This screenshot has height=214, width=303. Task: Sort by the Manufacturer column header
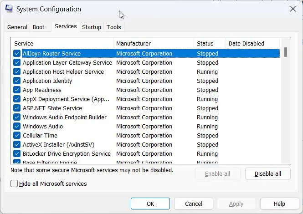pyautogui.click(x=154, y=43)
